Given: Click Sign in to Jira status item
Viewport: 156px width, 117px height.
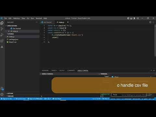Looking at the screenshot, I should click(6, 99).
